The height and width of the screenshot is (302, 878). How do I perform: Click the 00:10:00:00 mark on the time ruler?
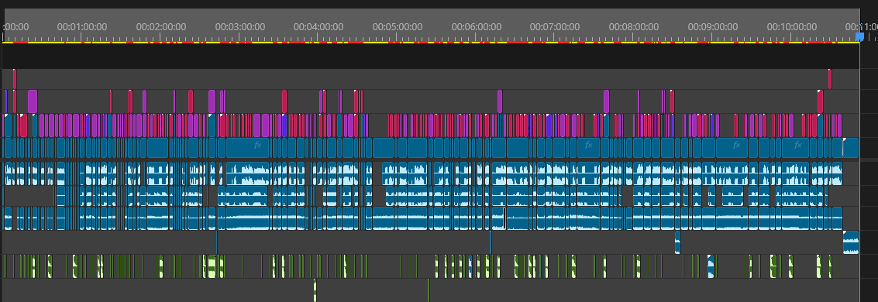pos(791,26)
